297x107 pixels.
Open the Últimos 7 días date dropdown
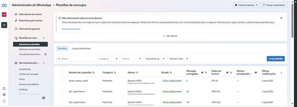[179, 59]
